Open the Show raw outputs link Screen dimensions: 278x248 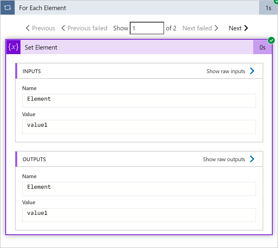pyautogui.click(x=224, y=159)
